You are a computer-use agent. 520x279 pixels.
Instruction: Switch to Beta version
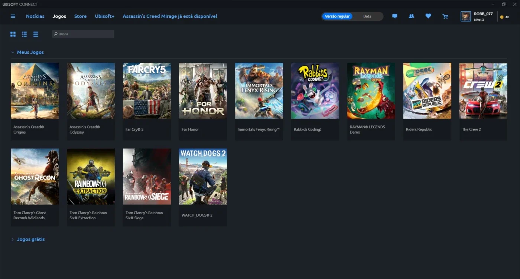coord(367,16)
